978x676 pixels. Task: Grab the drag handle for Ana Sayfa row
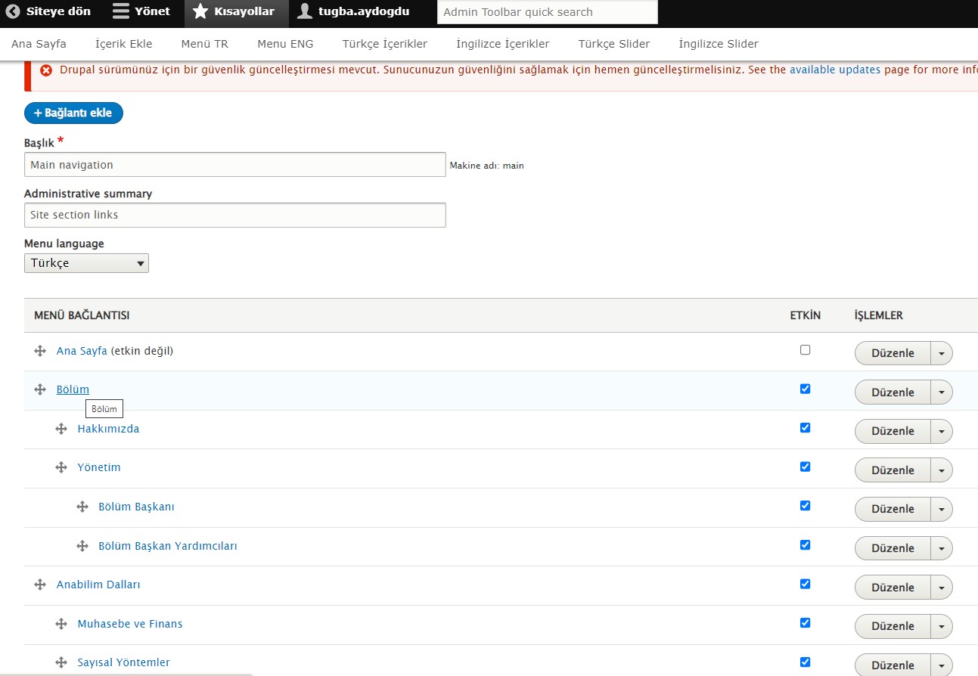[x=40, y=351]
